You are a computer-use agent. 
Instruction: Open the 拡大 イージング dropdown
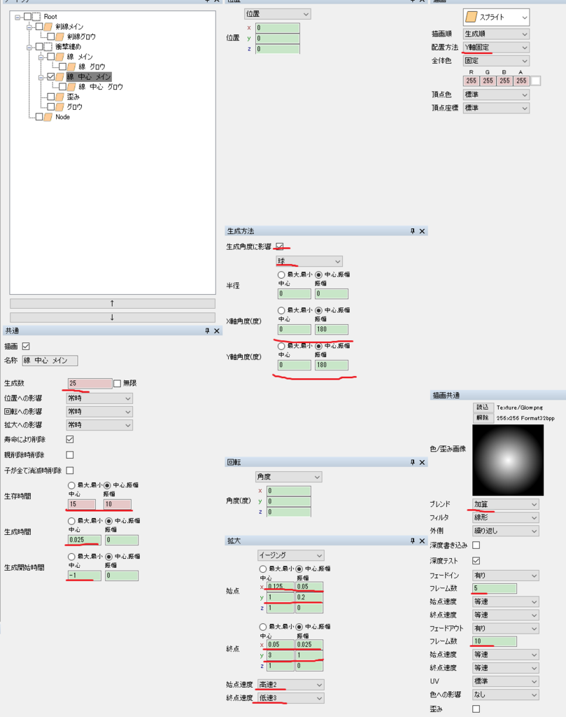290,555
